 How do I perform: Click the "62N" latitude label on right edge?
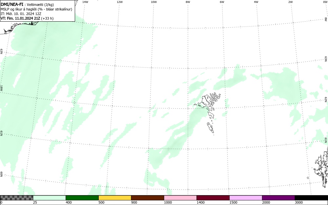click(326, 99)
